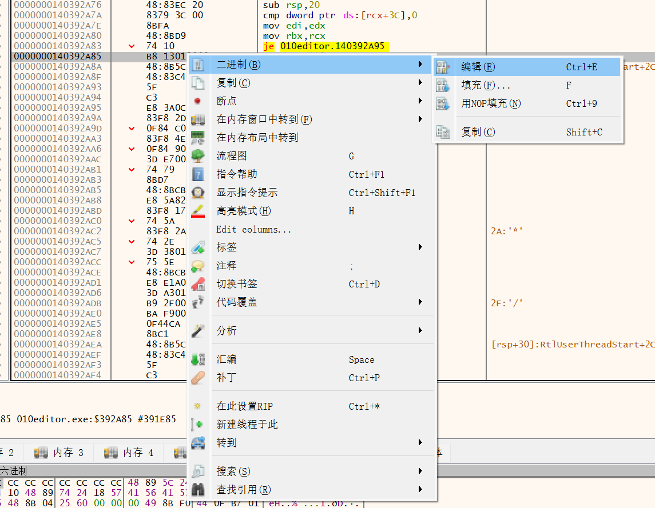Click the red 断点 breakpoint icon
The image size is (655, 508).
coord(198,101)
